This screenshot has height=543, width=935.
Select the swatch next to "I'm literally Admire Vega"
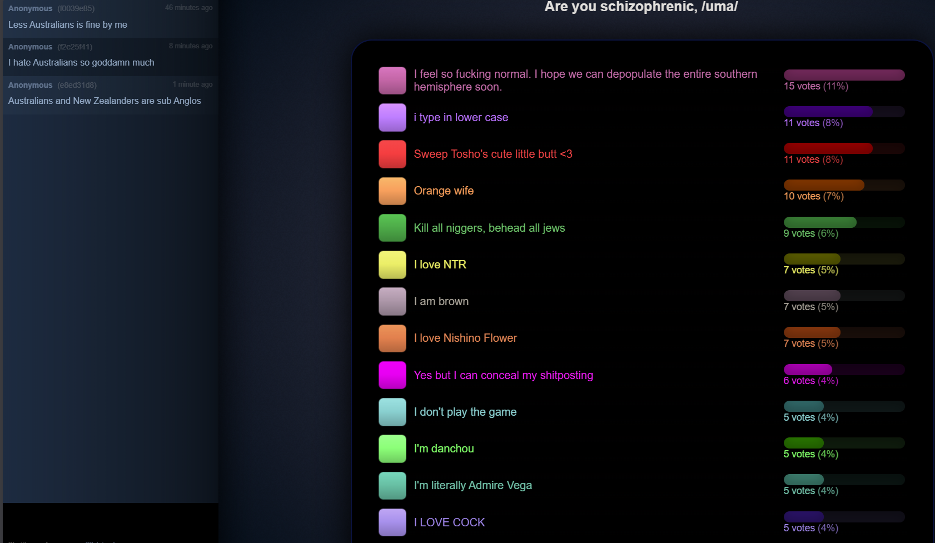392,486
